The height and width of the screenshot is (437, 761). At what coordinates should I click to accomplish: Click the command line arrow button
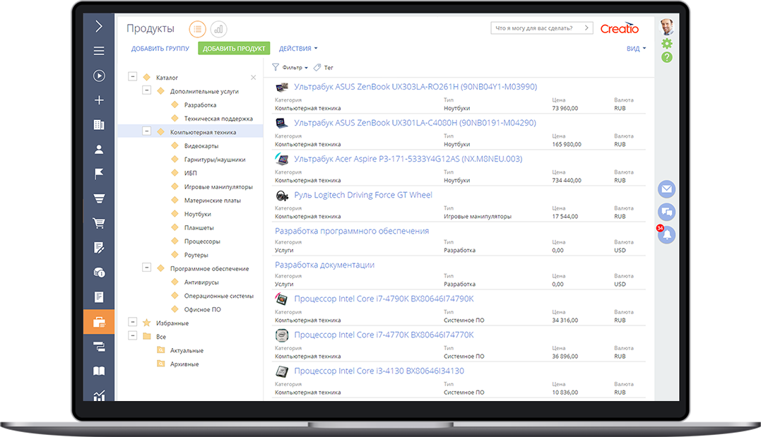point(586,28)
